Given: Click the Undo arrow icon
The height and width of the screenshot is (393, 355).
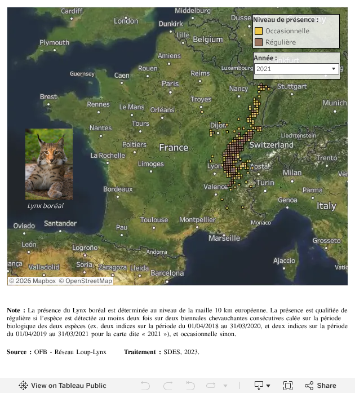Looking at the screenshot, I should (x=145, y=385).
